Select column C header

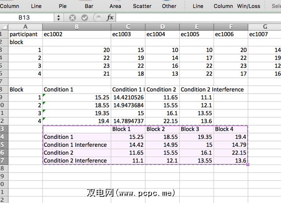(128, 27)
